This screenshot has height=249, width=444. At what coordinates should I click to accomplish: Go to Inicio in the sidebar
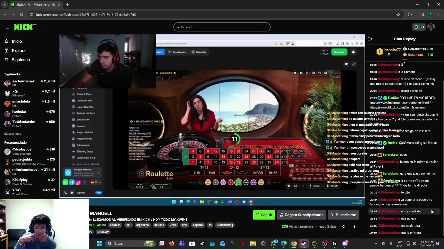(x=13, y=41)
